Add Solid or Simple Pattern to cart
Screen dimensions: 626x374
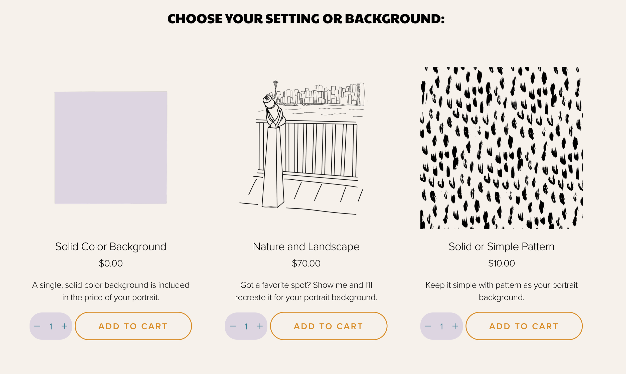(x=524, y=326)
